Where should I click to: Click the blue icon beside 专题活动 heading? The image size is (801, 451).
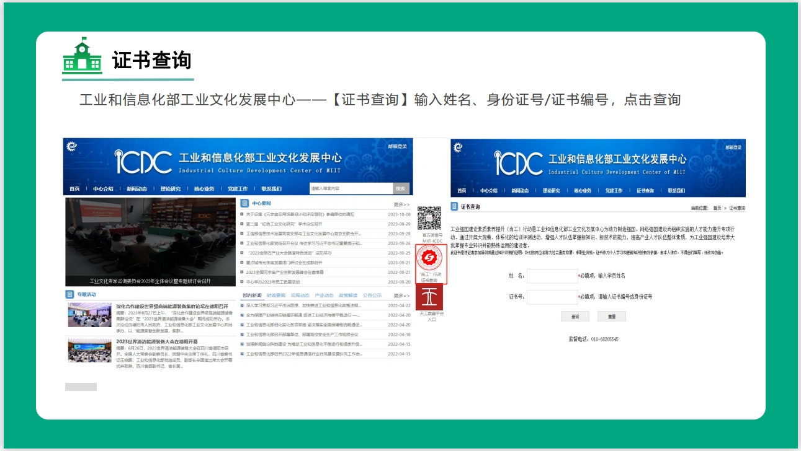pyautogui.click(x=70, y=294)
